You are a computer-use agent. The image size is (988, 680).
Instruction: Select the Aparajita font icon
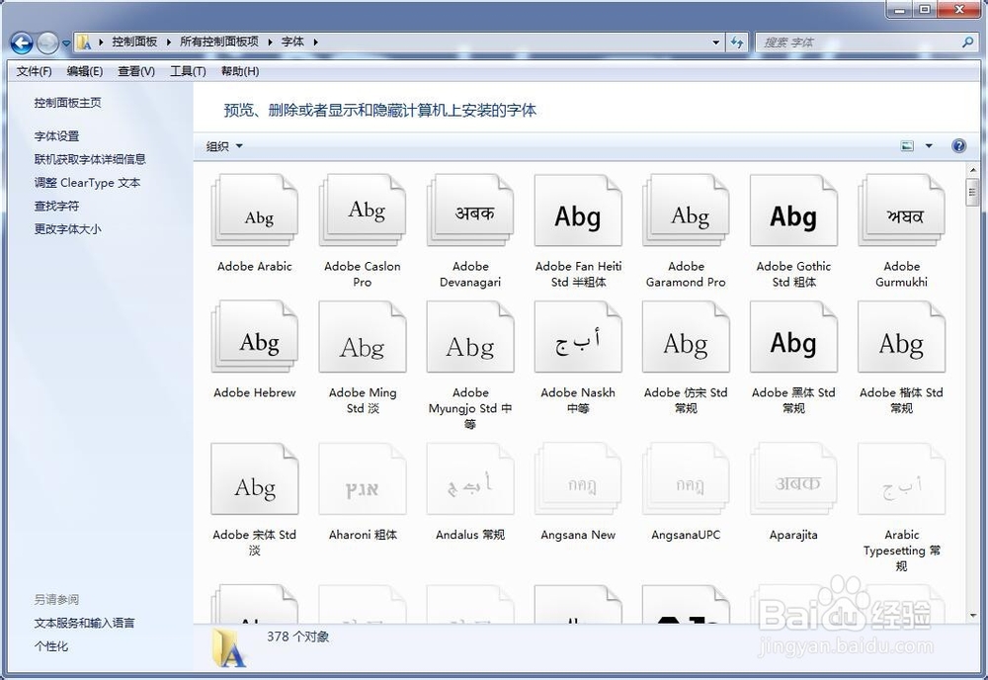[793, 479]
